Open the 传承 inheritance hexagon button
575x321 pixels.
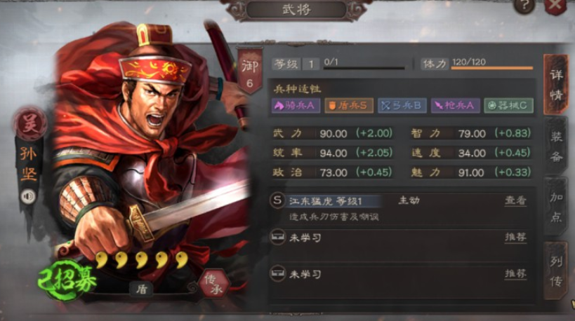[x=214, y=285]
